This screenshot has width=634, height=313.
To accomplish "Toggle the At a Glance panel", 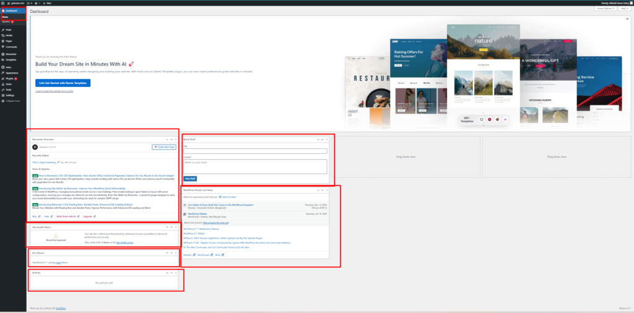I will click(x=176, y=253).
